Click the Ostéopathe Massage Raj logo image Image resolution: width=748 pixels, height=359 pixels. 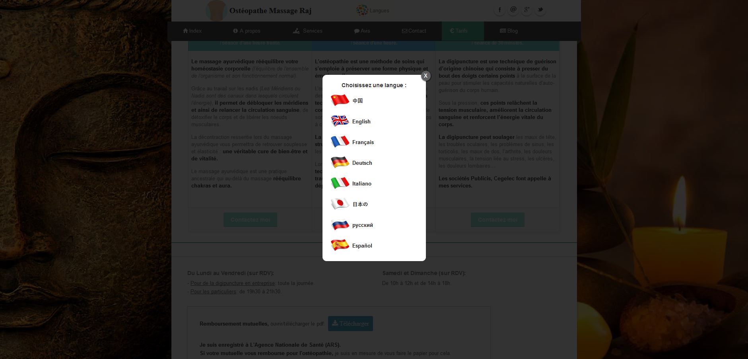click(x=216, y=10)
